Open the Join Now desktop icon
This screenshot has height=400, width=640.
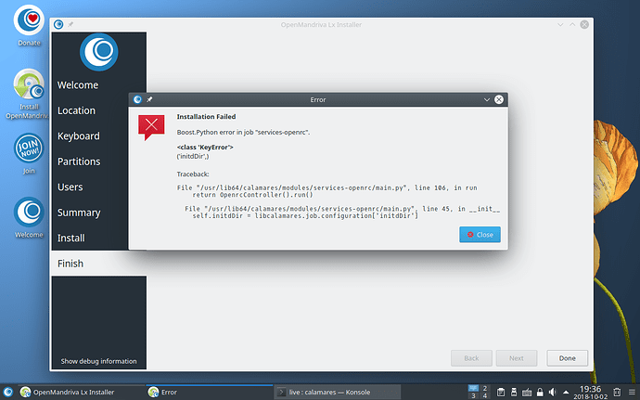(x=29, y=153)
